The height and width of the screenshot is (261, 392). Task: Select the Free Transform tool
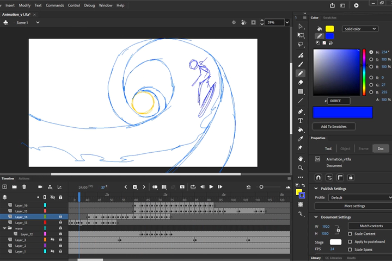[301, 35]
